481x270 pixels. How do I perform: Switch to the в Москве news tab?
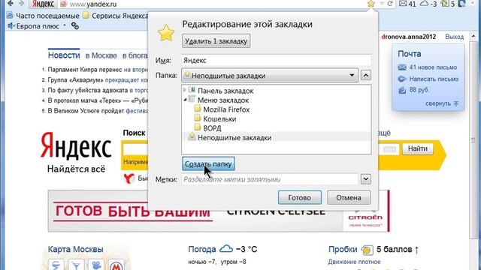101,55
